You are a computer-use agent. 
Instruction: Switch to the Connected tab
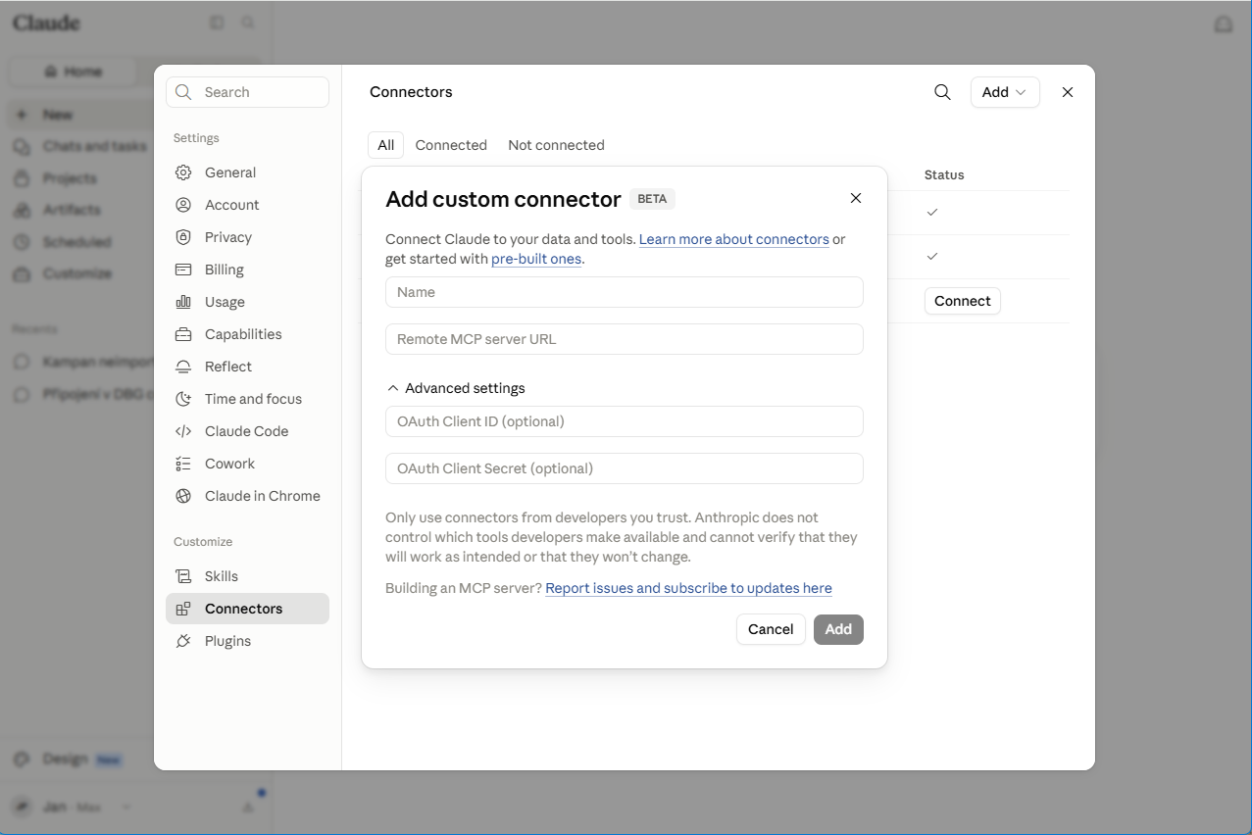(x=451, y=145)
